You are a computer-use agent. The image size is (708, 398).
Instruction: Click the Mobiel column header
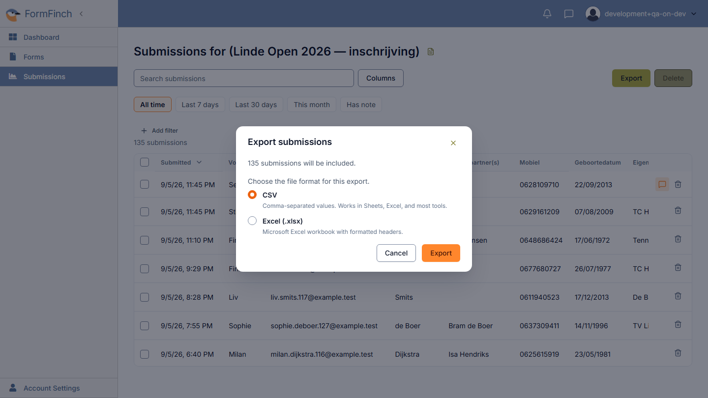point(530,163)
